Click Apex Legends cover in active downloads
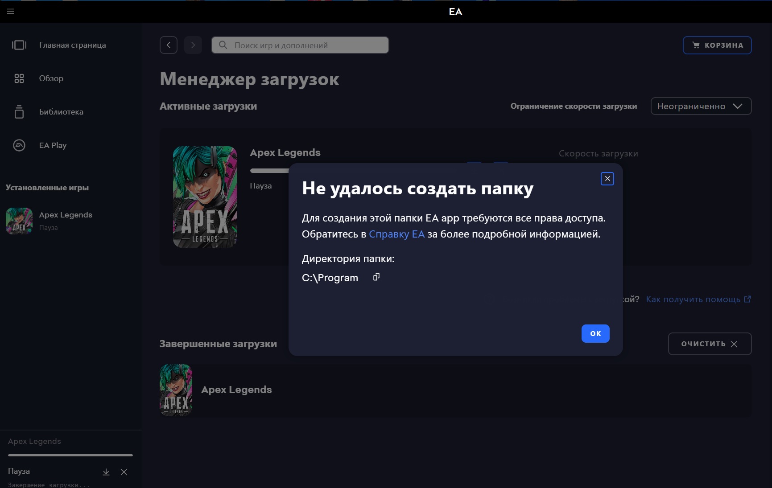 point(205,197)
